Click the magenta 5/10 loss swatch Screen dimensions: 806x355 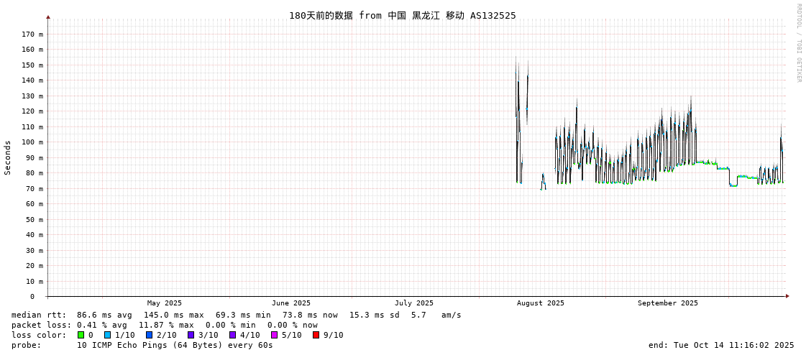pos(274,335)
